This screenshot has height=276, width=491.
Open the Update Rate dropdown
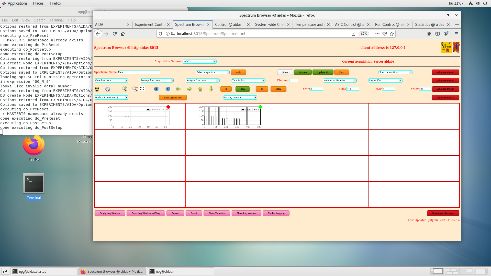point(111,98)
